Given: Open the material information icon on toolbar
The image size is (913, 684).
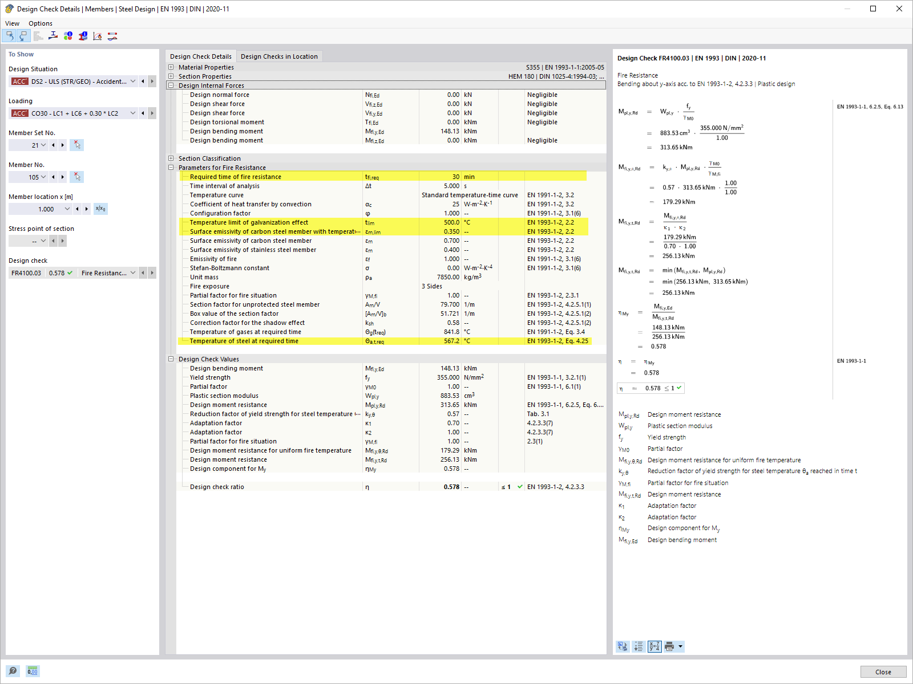Looking at the screenshot, I should coord(68,35).
